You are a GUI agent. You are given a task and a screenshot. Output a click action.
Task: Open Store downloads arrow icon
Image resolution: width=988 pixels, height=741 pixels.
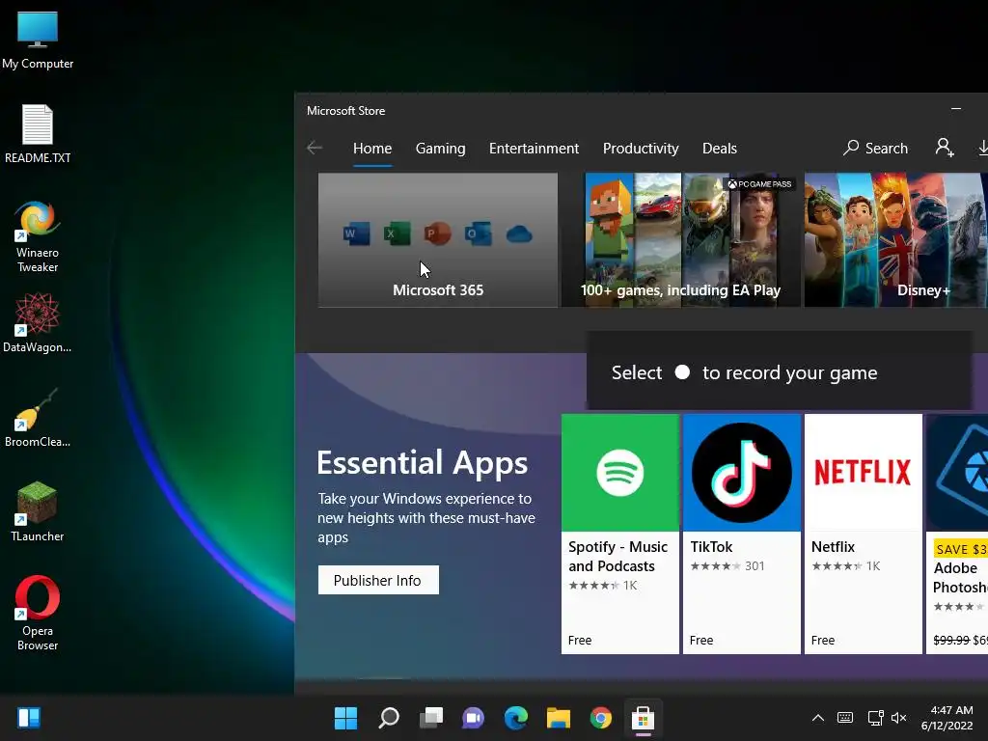click(x=982, y=148)
